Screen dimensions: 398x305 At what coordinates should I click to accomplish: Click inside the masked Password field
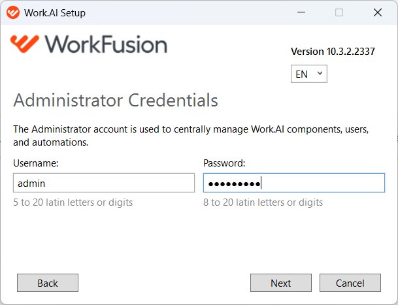tap(294, 183)
